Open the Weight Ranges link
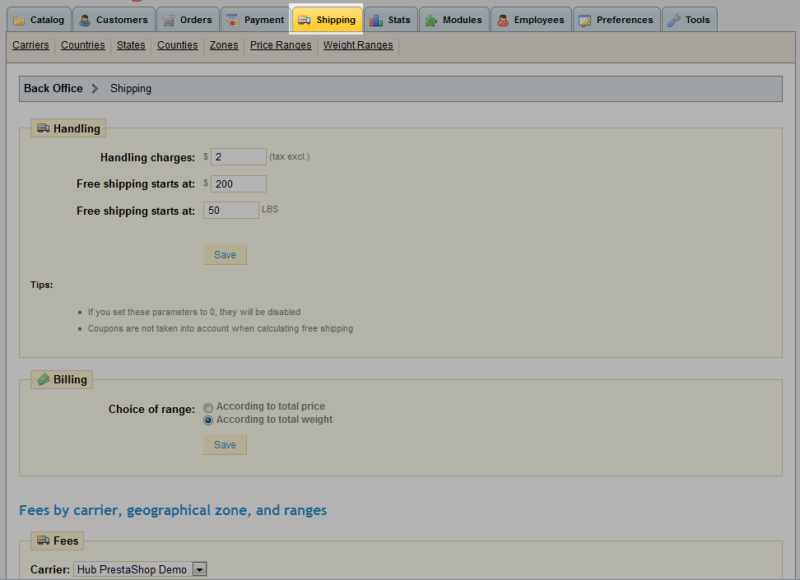This screenshot has width=800, height=580. click(x=358, y=45)
